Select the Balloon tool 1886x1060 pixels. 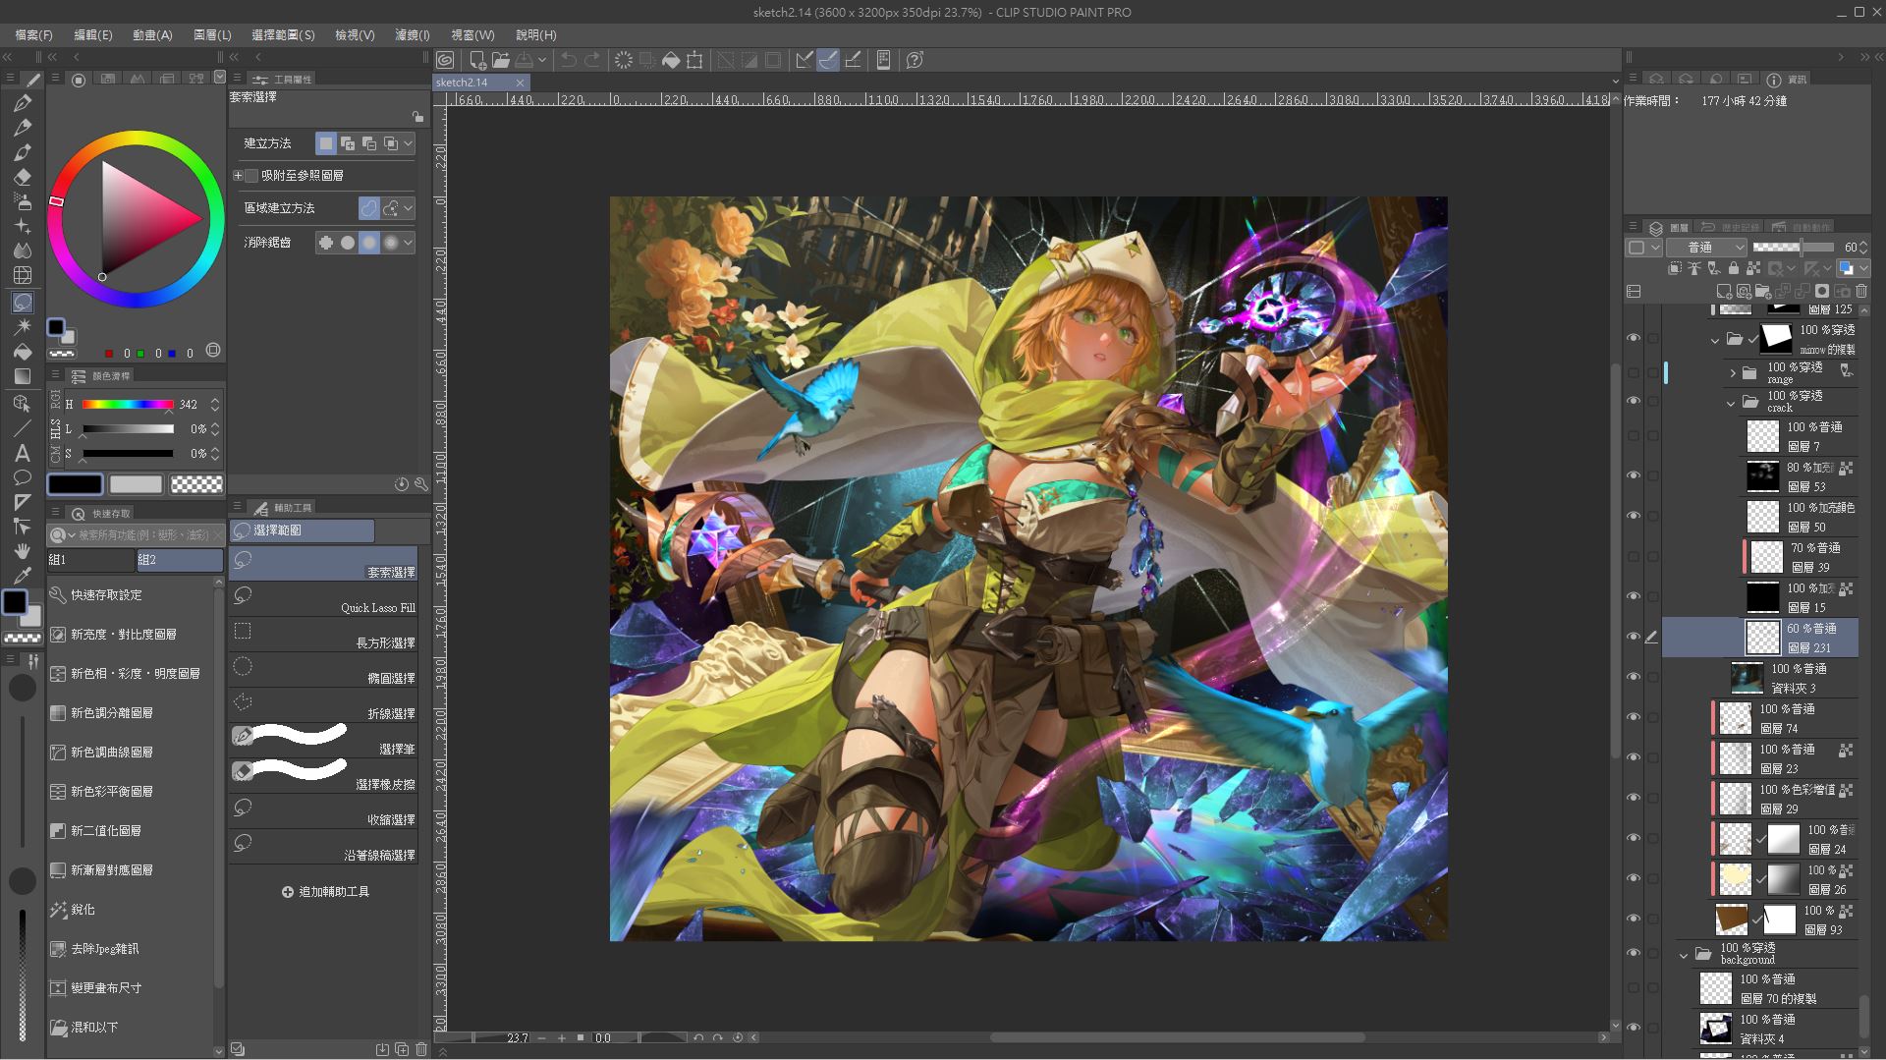tap(22, 477)
